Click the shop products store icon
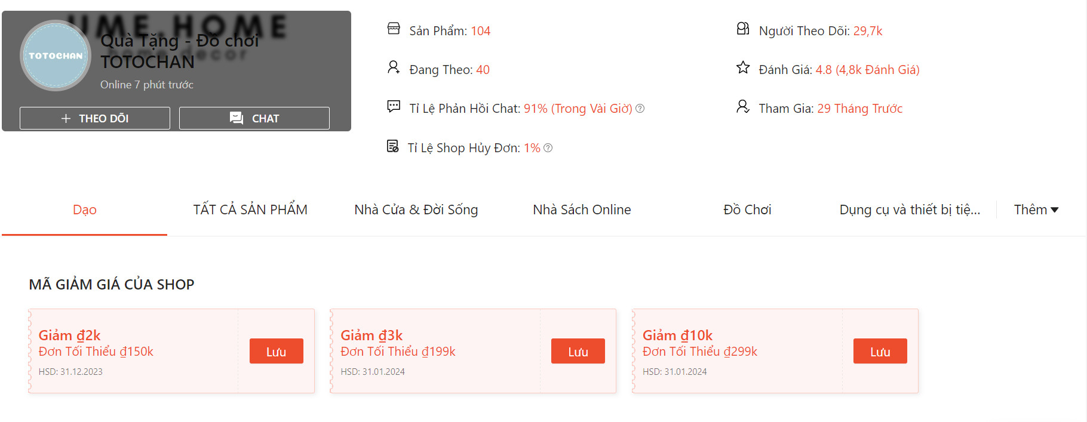The image size is (1087, 422). tap(394, 29)
